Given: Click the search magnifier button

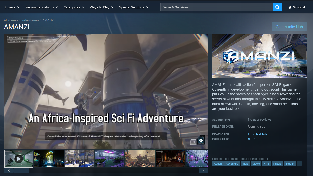Looking at the screenshot, I should [x=277, y=7].
